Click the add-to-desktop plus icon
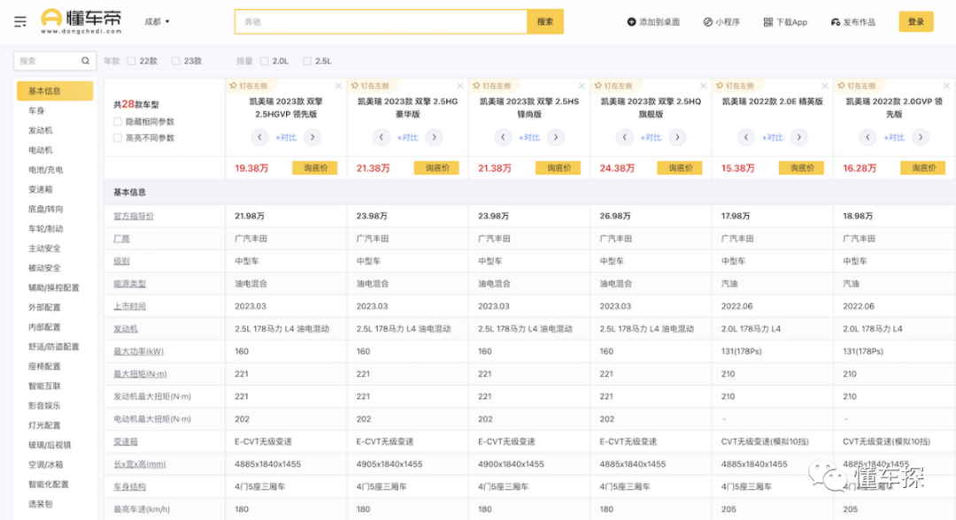This screenshot has height=520, width=956. pyautogui.click(x=631, y=22)
